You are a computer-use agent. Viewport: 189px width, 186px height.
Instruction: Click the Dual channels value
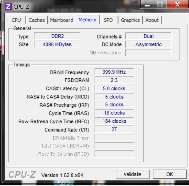[x=148, y=36]
